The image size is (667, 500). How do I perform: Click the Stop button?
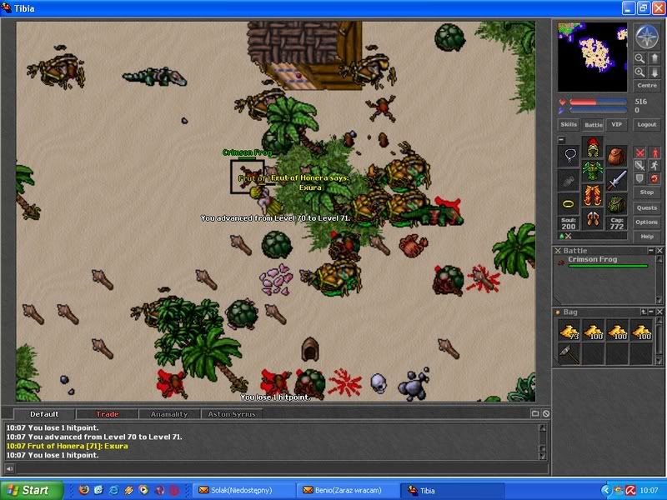coord(647,192)
